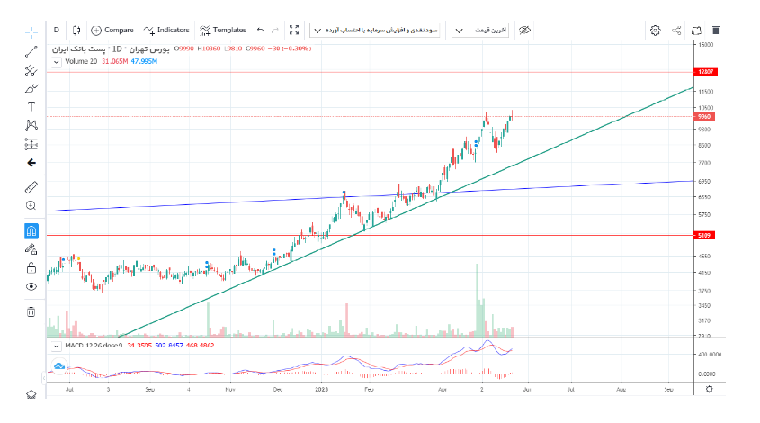Select the trend line drawing tool
Viewport: 760px width, 423px height.
31,49
